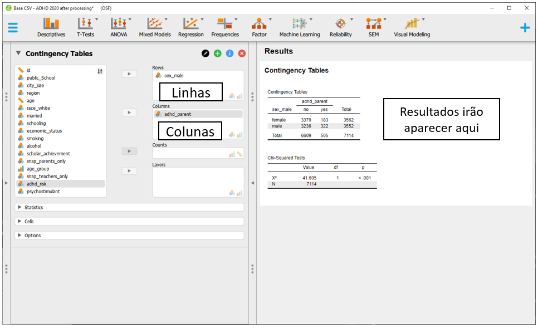The width and height of the screenshot is (538, 328).
Task: Expand the Statistics section
Action: [x=33, y=207]
